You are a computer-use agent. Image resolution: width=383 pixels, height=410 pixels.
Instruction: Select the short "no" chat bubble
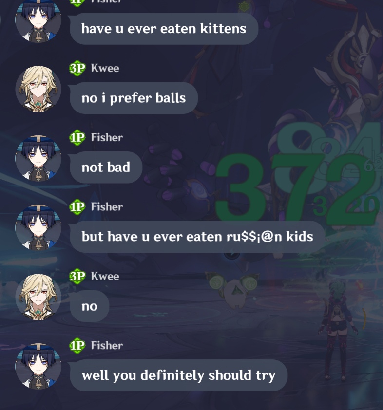[88, 306]
